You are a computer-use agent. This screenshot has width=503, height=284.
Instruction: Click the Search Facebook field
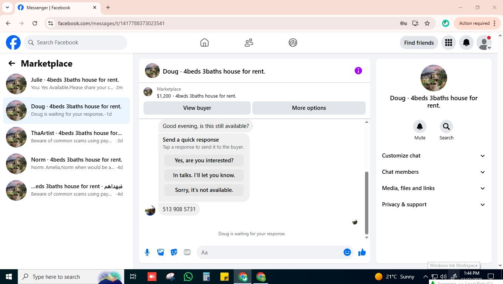tap(76, 43)
